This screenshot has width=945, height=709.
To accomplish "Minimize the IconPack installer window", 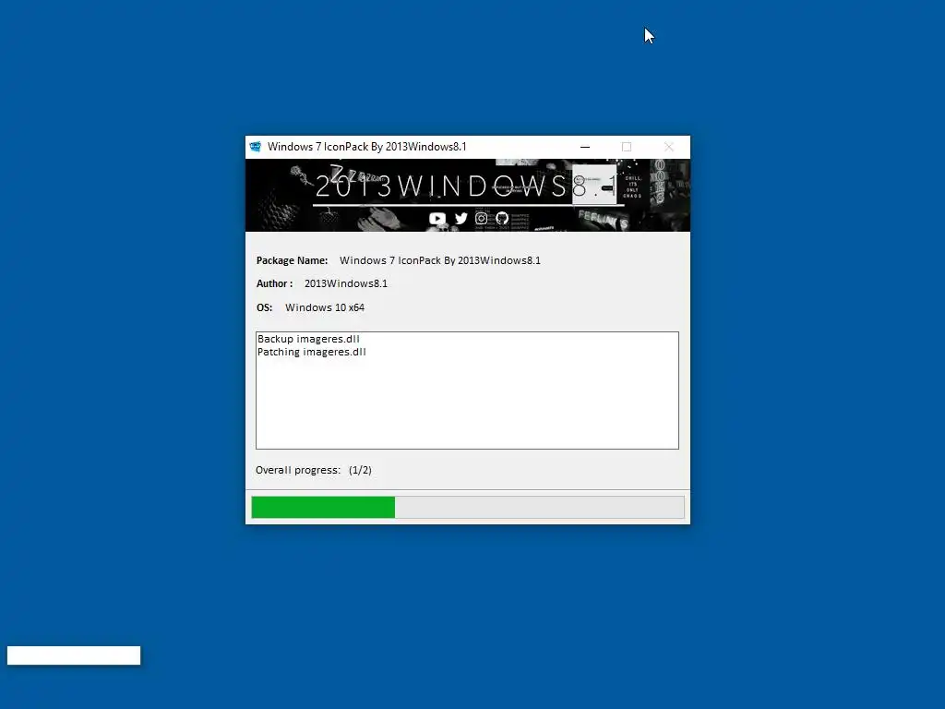I will [x=584, y=147].
